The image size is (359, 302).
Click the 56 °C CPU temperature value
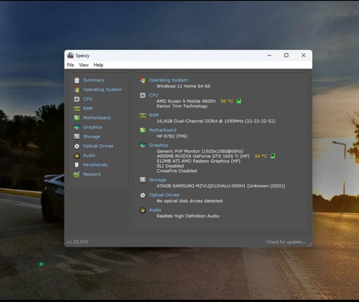tap(227, 101)
